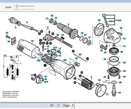131x109 pixels.
Task: Click part number 20 label
Action: [x=58, y=35]
